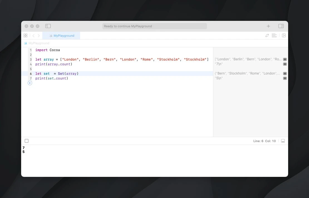Open the related items grid menu
This screenshot has height=198, width=309.
click(x=25, y=36)
